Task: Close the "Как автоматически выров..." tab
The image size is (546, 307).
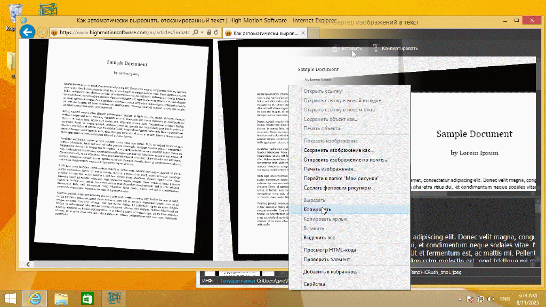Action: point(303,33)
